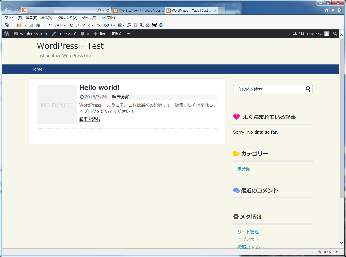Click the Bluetooth icon in command bar
The height and width of the screenshot is (257, 346).
click(x=161, y=25)
